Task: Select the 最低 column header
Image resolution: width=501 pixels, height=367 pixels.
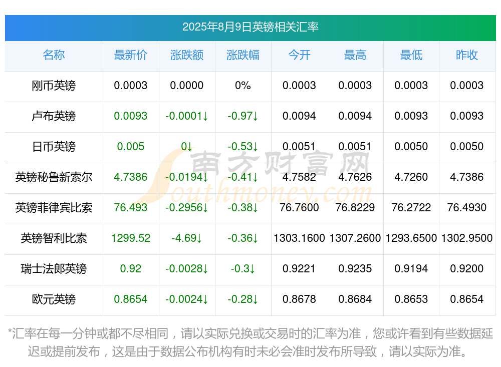Action: coord(411,55)
